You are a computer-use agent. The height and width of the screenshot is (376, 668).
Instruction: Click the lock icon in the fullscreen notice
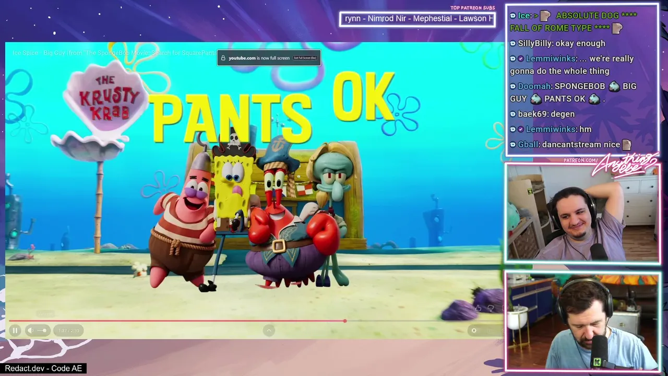(223, 58)
